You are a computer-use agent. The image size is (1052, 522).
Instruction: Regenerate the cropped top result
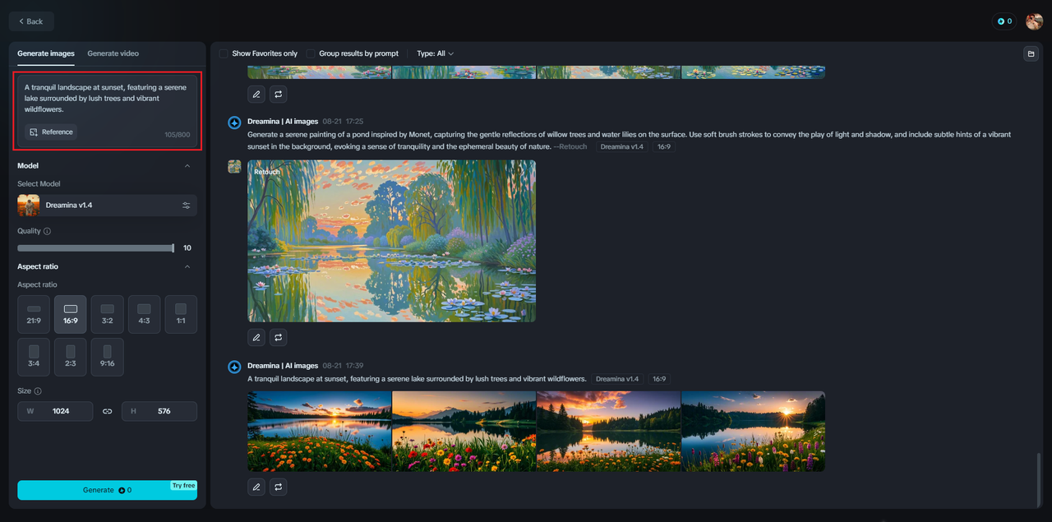tap(279, 95)
